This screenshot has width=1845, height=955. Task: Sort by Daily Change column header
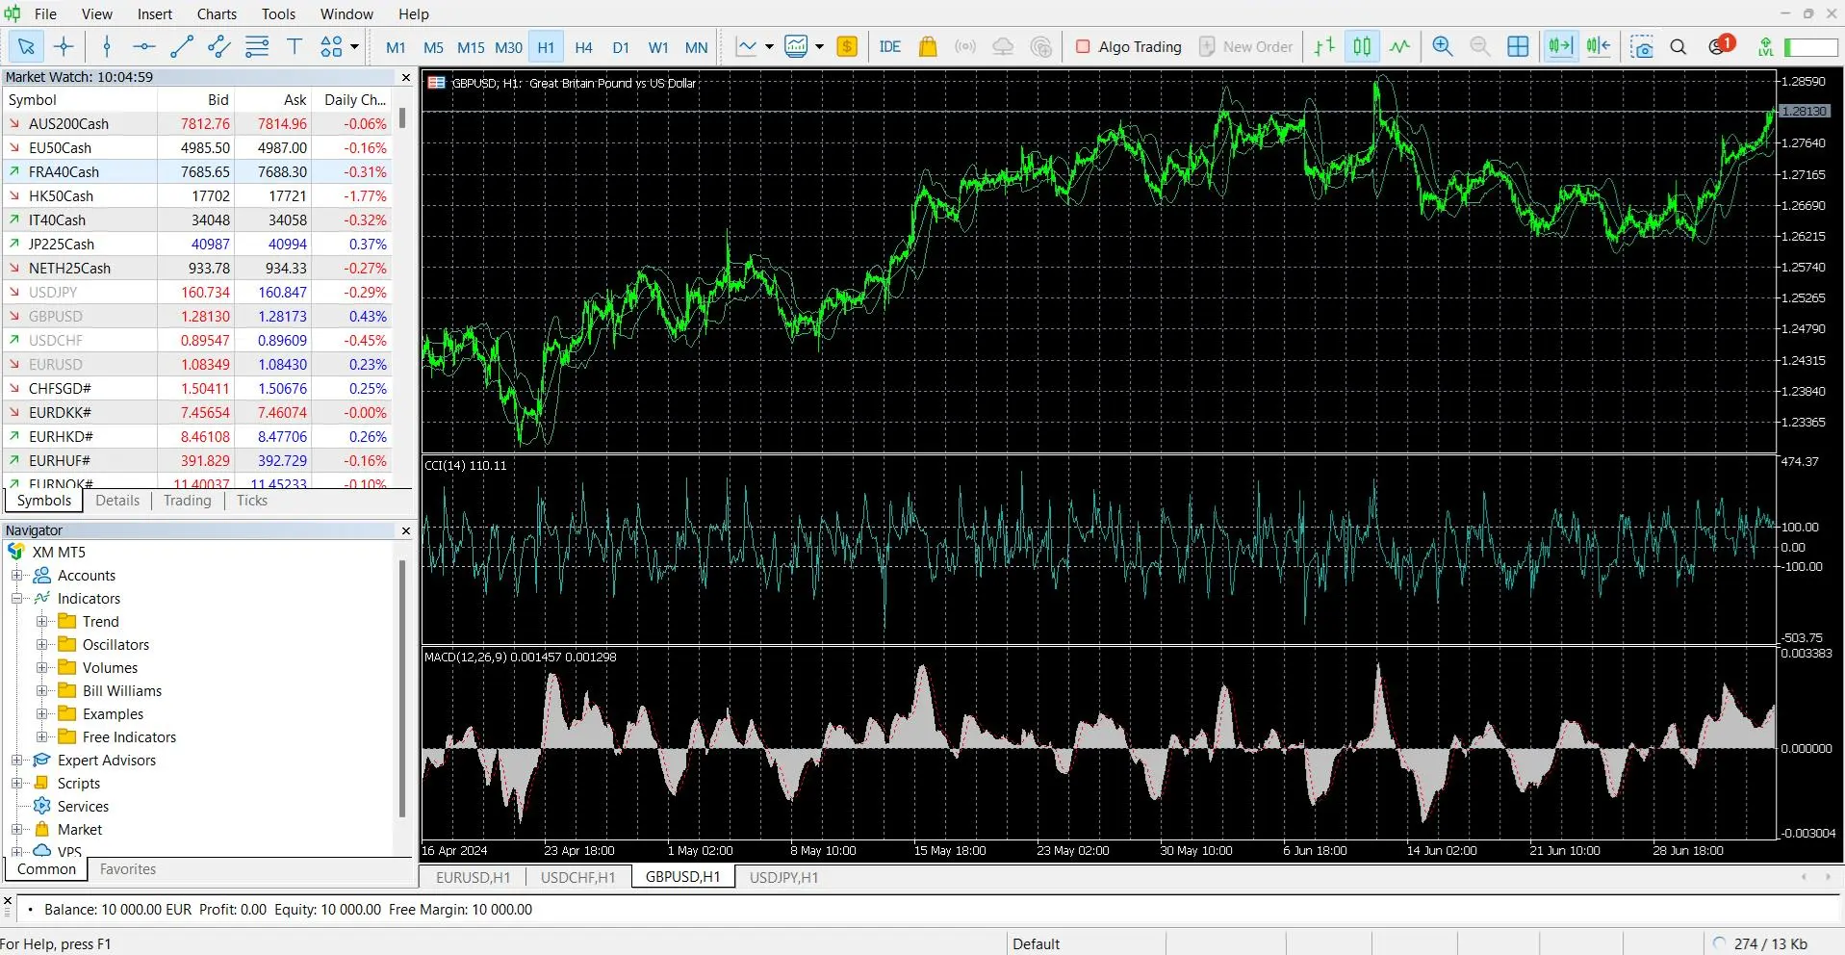(x=352, y=100)
